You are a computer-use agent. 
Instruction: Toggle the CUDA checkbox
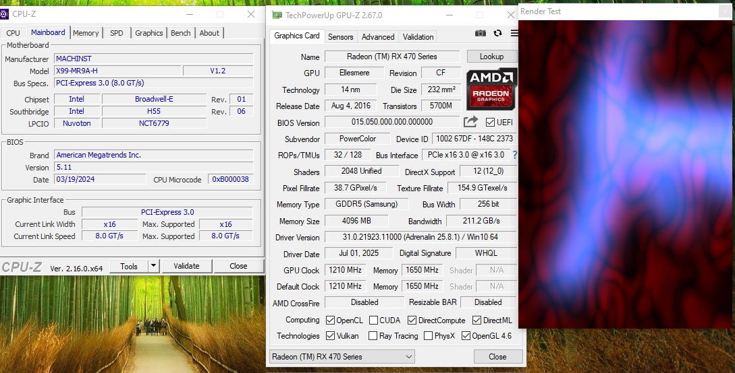pyautogui.click(x=374, y=320)
